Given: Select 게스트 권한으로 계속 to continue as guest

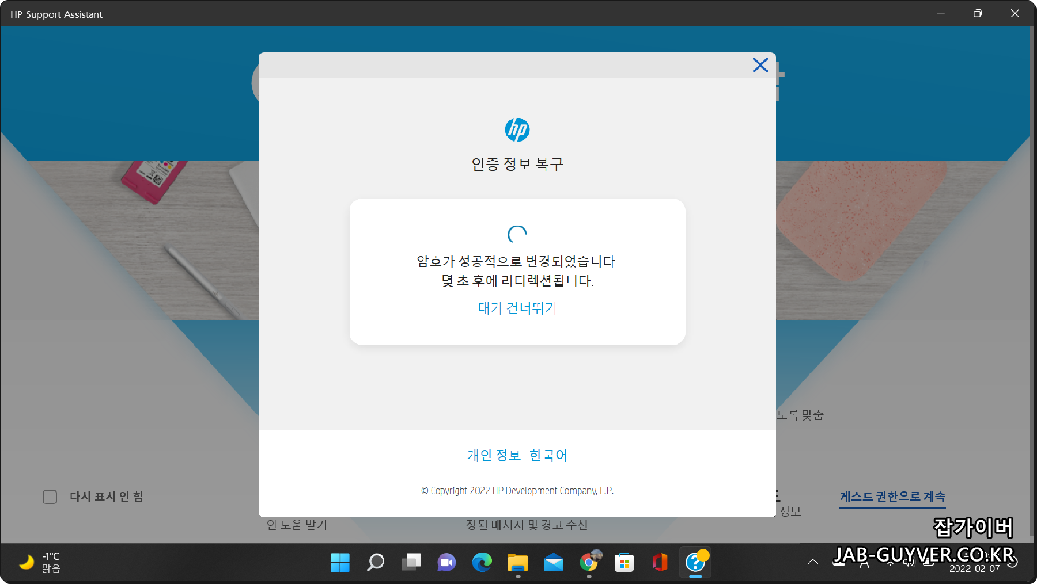Looking at the screenshot, I should click(x=892, y=496).
